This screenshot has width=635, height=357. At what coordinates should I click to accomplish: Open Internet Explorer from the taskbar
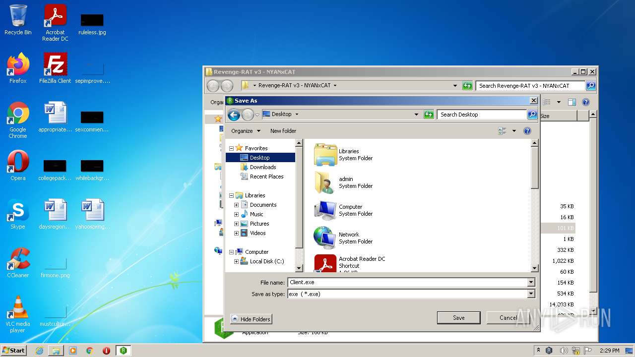pos(39,351)
